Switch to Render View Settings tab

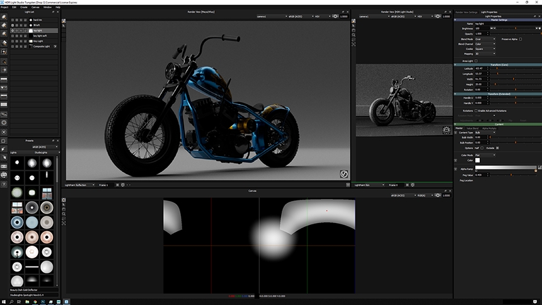pyautogui.click(x=466, y=12)
